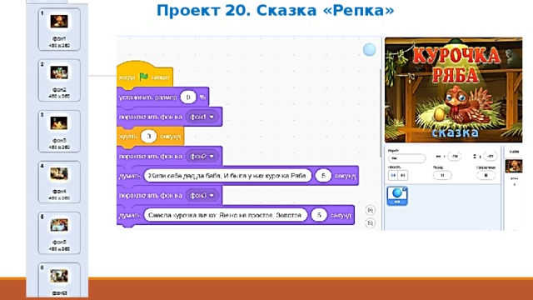Click the sprite size value field
The height and width of the screenshot is (300, 533).
442,176
